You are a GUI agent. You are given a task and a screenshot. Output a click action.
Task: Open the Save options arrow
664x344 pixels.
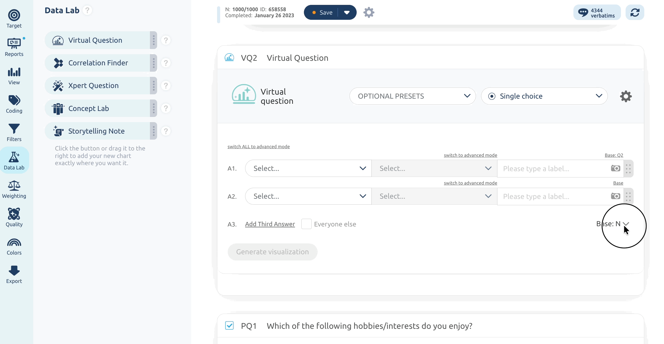[x=347, y=12]
